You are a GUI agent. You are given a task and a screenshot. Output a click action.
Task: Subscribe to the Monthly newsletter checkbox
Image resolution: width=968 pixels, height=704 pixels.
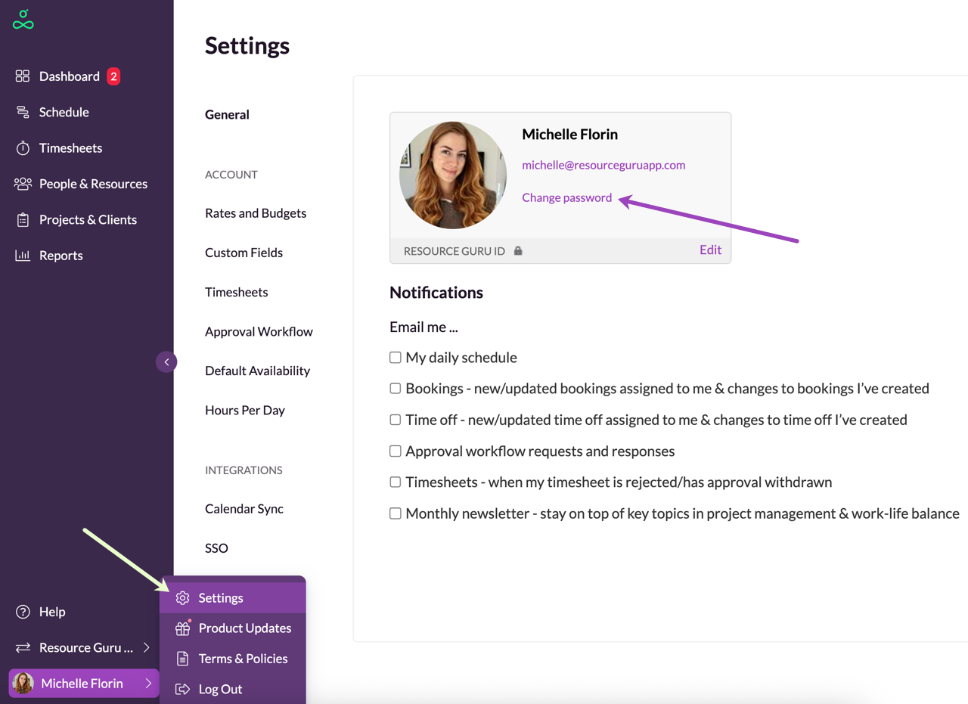(395, 513)
